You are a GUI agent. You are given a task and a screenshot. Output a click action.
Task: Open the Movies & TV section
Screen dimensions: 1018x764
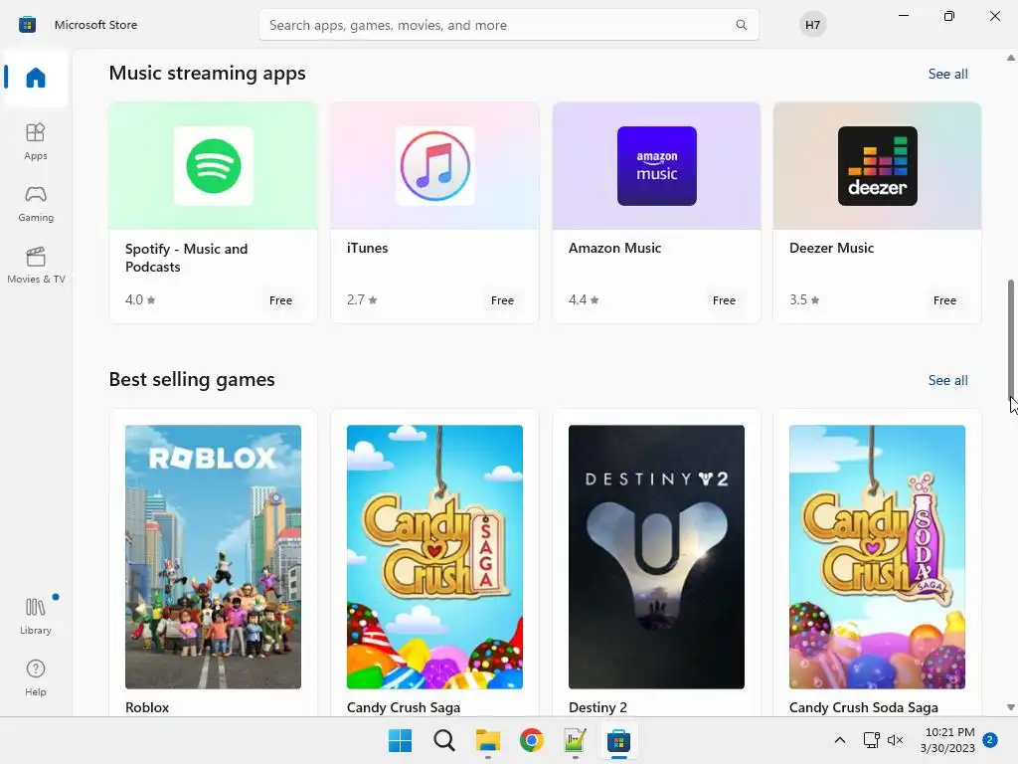click(x=36, y=265)
